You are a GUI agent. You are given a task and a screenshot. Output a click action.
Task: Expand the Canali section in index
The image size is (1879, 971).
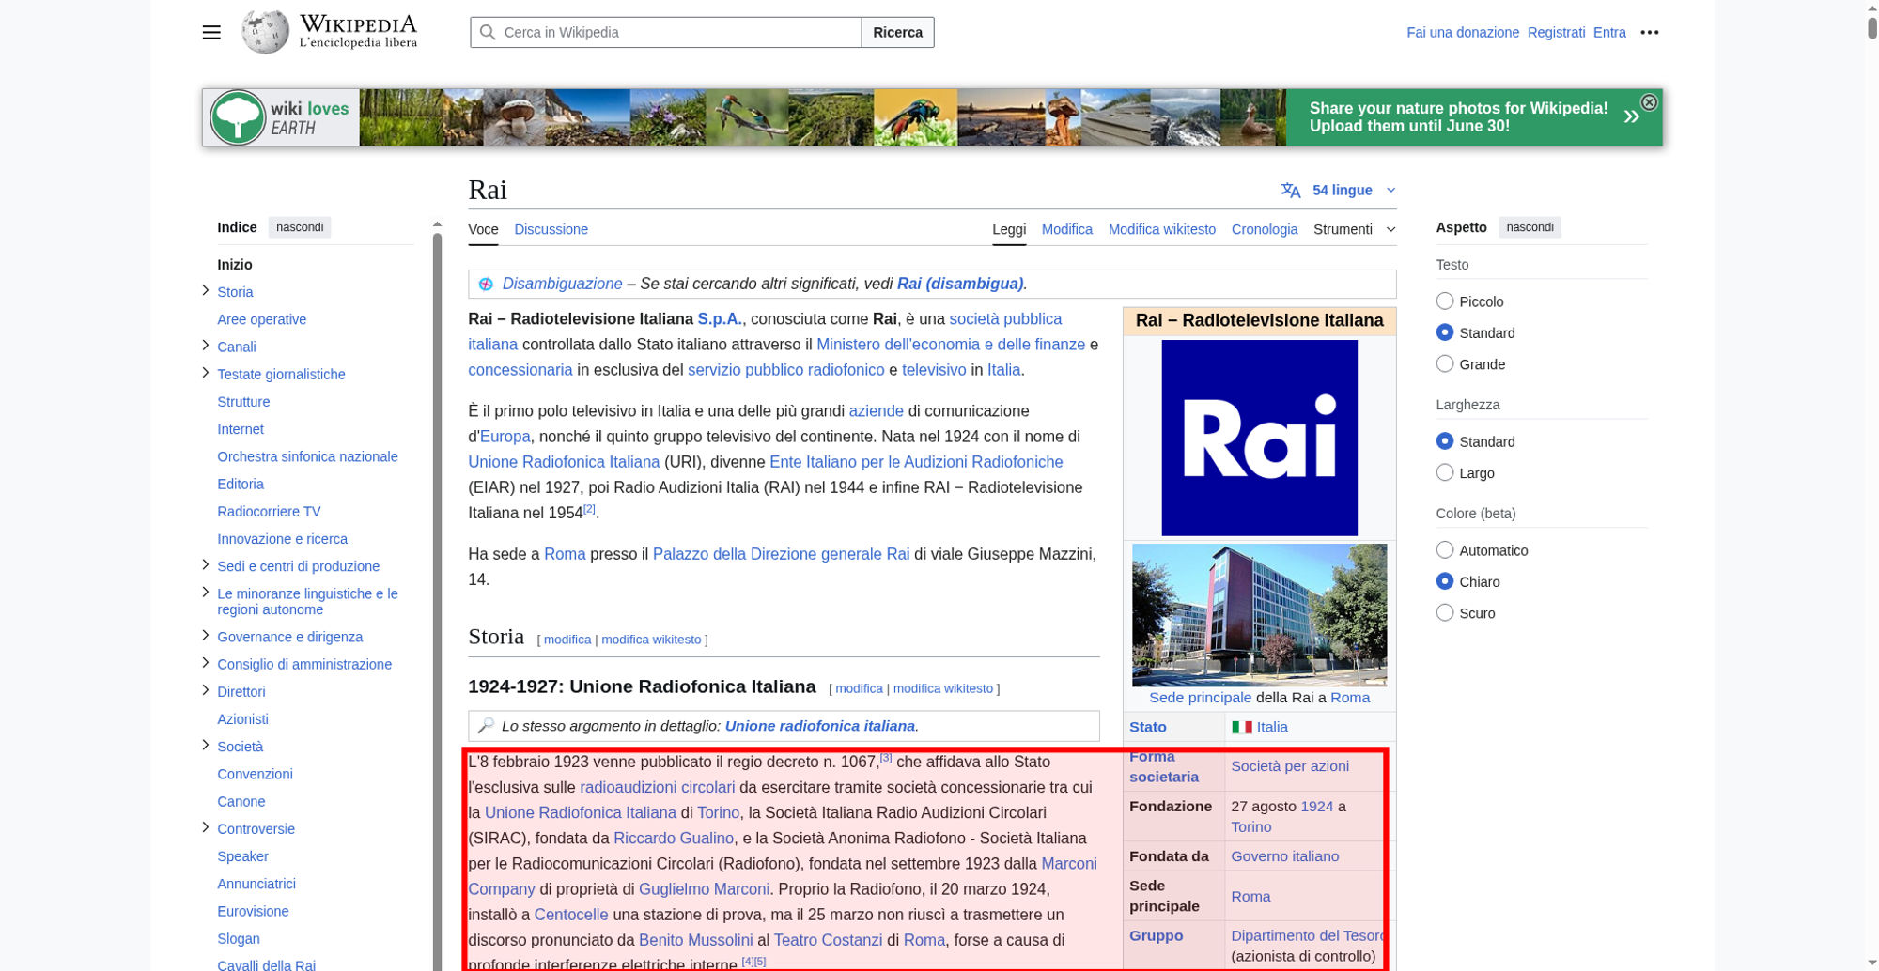(206, 346)
